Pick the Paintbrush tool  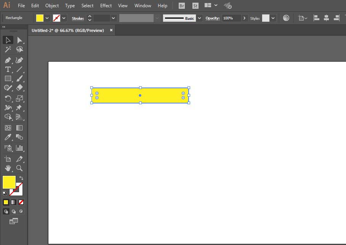19,78
